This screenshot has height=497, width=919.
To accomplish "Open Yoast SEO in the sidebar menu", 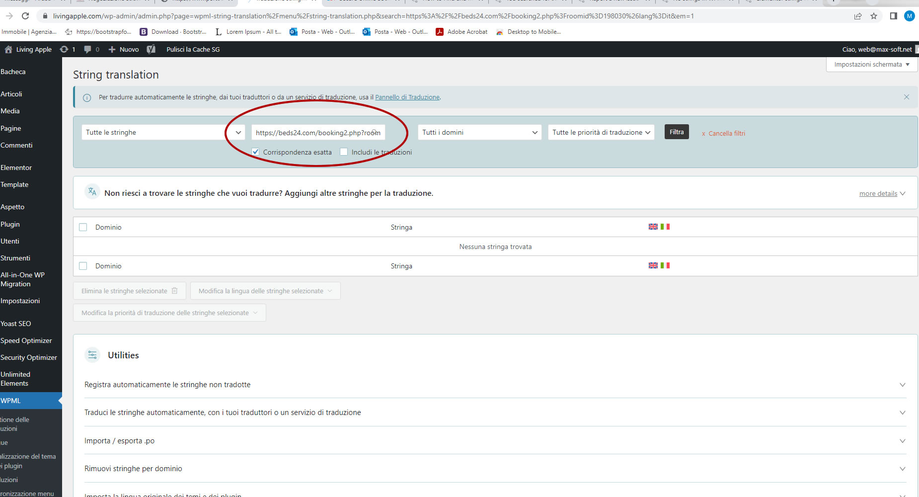I will 16,324.
